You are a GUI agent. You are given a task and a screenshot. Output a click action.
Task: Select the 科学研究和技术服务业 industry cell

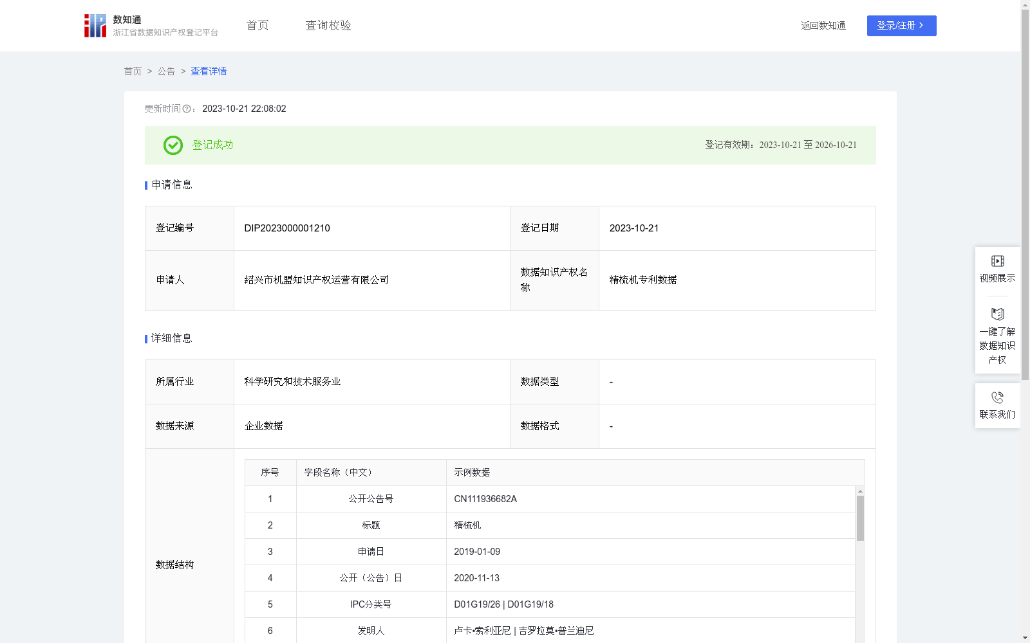(x=372, y=382)
